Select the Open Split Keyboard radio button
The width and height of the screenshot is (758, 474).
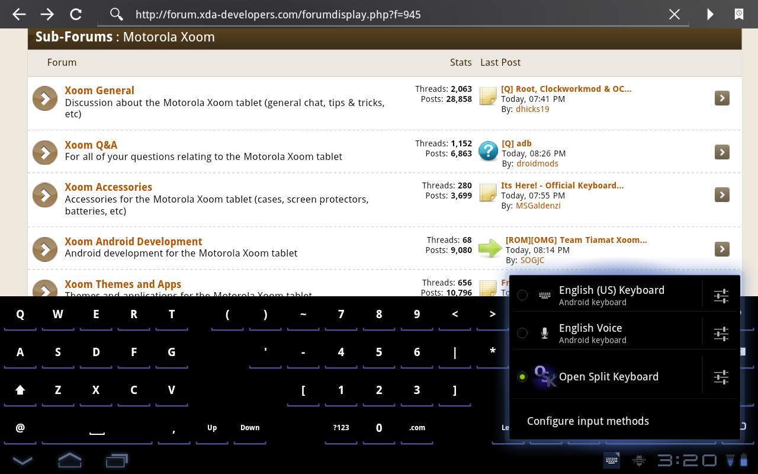522,376
